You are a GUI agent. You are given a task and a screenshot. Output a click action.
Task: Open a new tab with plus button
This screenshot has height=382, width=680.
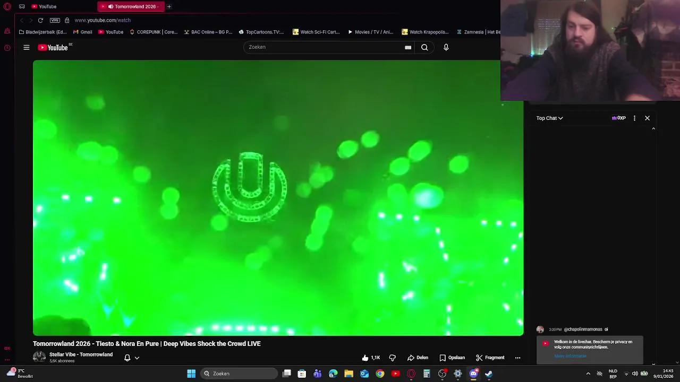point(169,6)
